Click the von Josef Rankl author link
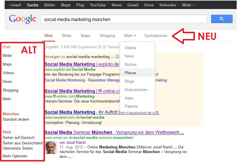Viewport: 239px width, 162px height. tap(73, 142)
